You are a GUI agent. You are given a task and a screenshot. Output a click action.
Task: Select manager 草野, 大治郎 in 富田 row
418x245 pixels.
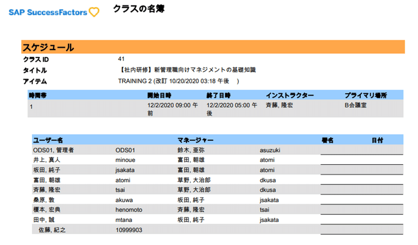pyautogui.click(x=194, y=180)
